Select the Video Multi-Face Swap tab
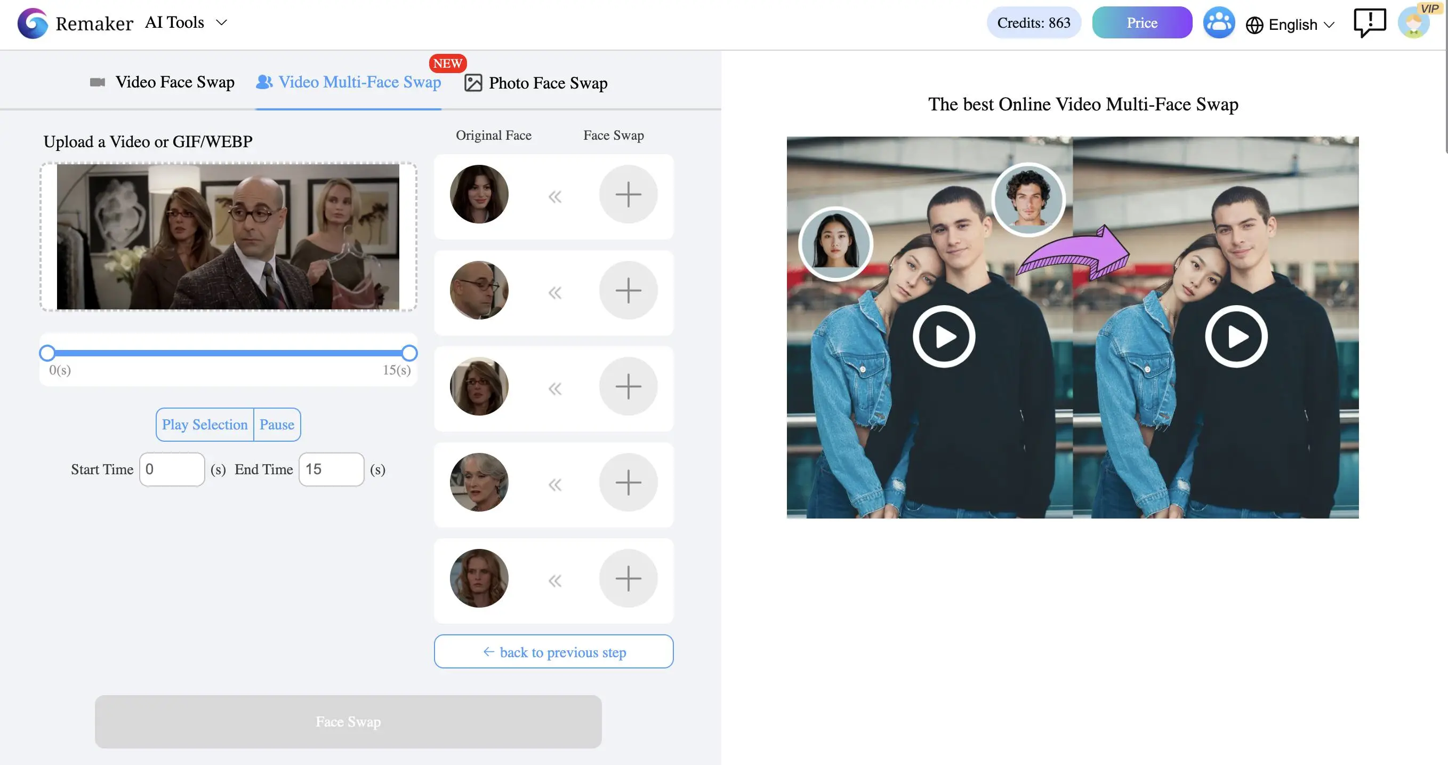This screenshot has width=1448, height=765. pyautogui.click(x=349, y=82)
